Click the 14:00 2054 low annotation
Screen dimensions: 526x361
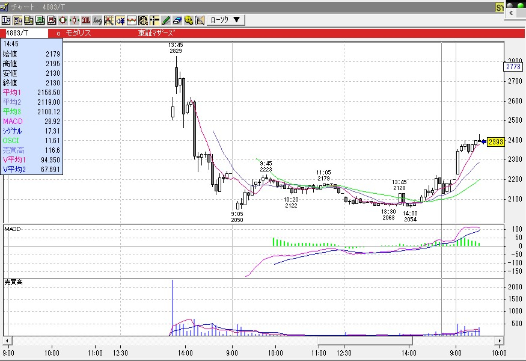click(x=410, y=216)
